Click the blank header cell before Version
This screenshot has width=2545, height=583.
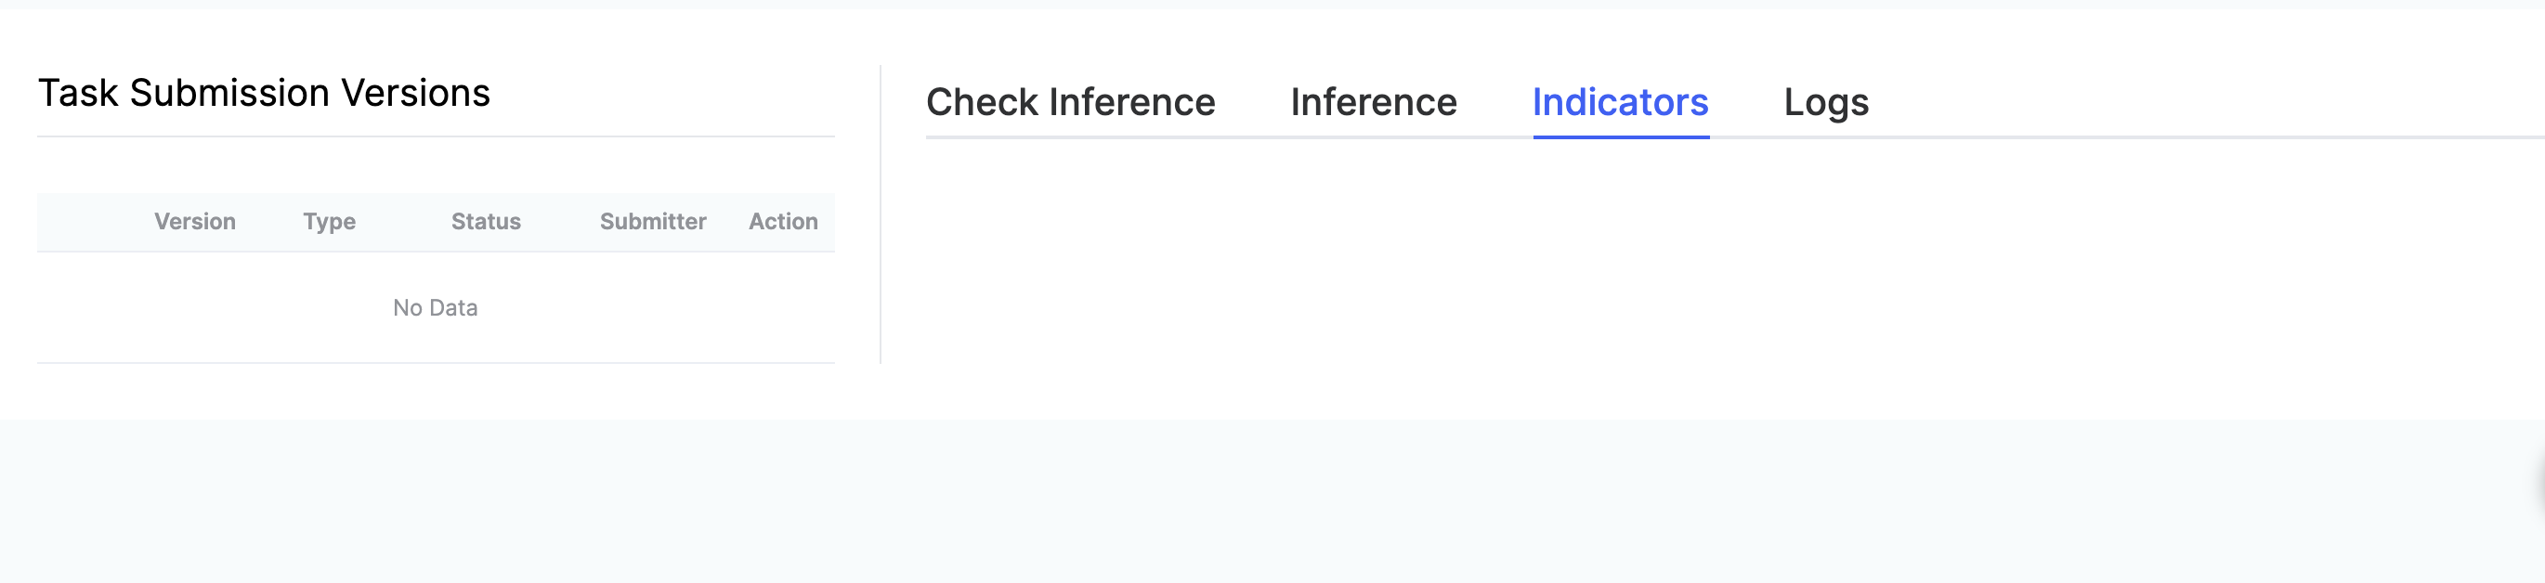click(x=89, y=221)
